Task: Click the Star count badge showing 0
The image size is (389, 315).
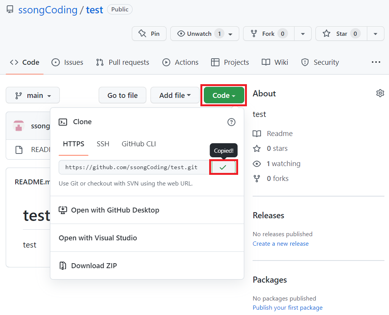Action: [x=355, y=34]
